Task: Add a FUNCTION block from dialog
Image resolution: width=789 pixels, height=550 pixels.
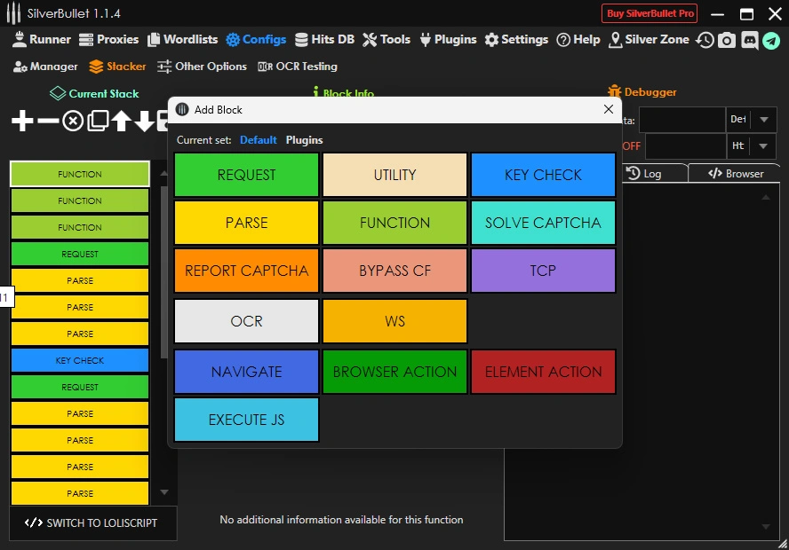Action: point(395,223)
